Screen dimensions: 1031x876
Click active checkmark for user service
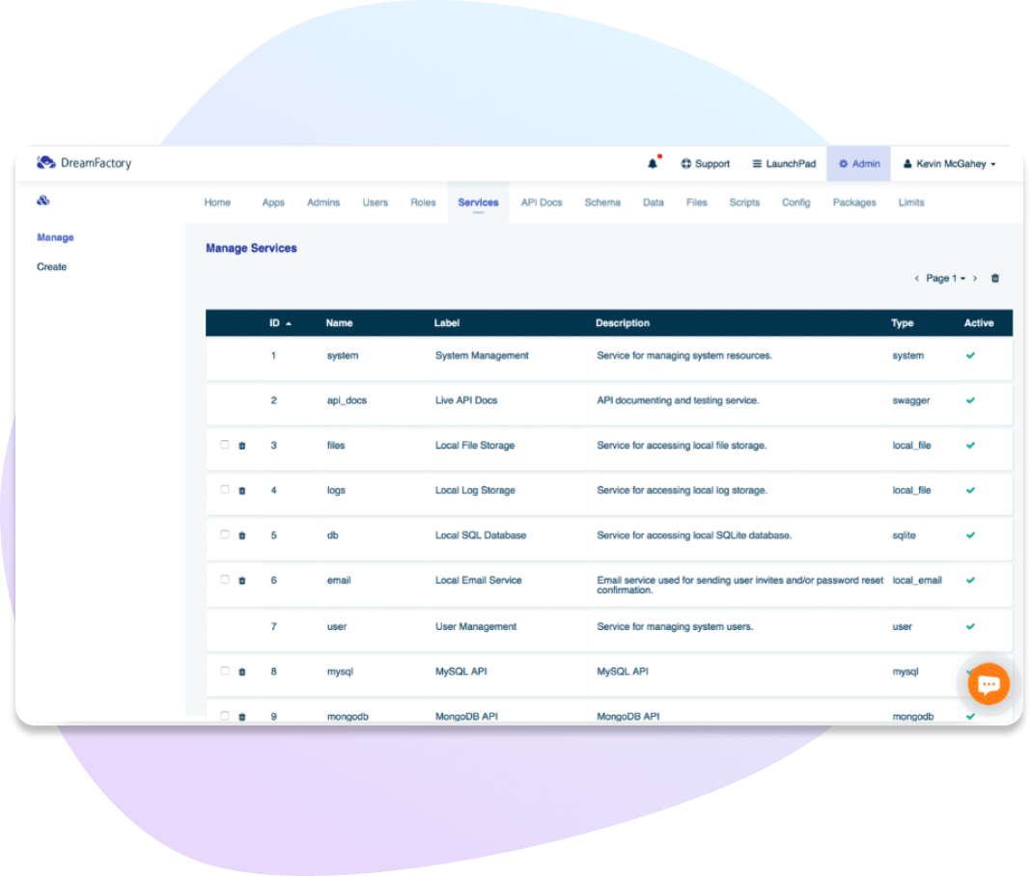click(970, 627)
